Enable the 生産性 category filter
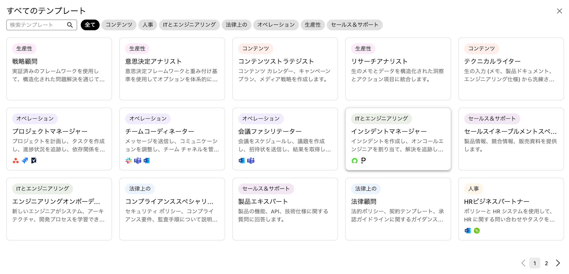 (x=313, y=25)
